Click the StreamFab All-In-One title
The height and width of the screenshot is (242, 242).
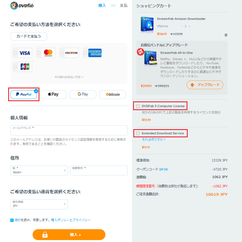(x=176, y=53)
